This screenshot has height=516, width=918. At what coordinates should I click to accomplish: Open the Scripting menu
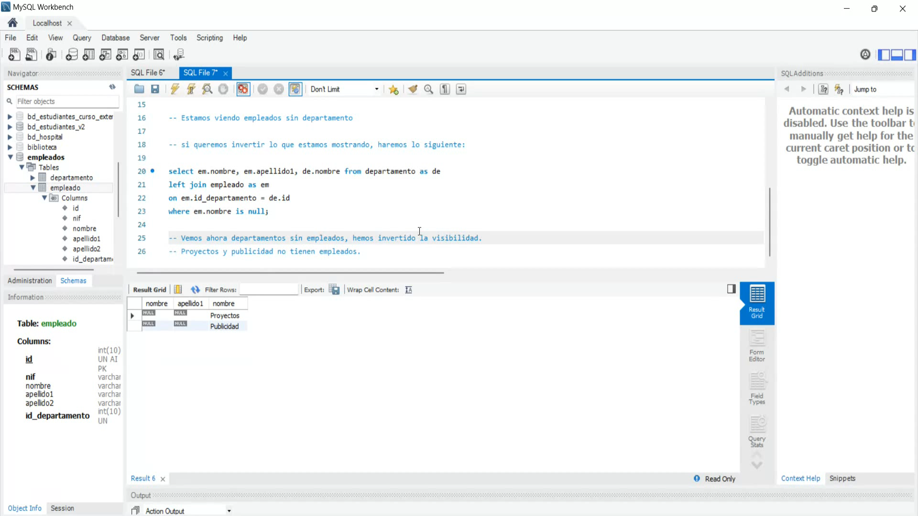click(209, 38)
